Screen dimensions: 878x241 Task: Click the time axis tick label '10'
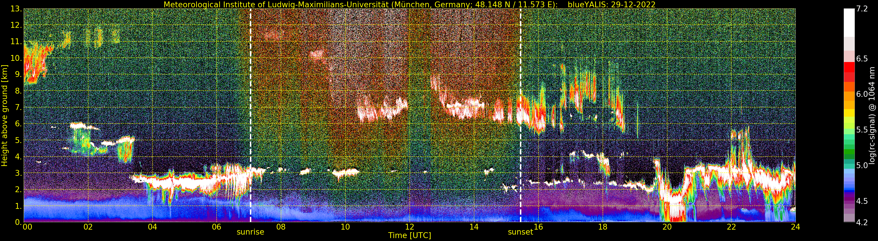[345, 227]
